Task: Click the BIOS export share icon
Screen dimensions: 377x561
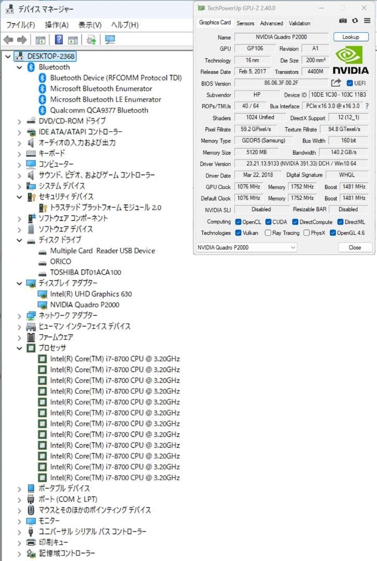Action: [336, 83]
